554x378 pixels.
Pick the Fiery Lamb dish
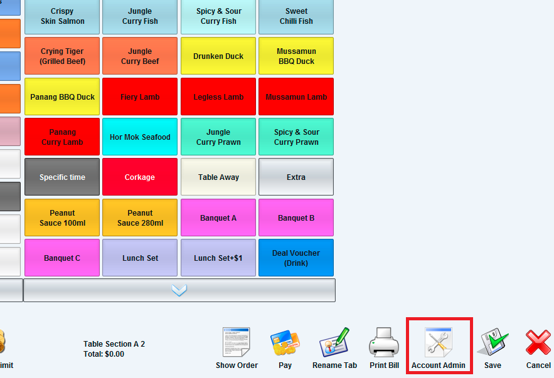(x=140, y=97)
